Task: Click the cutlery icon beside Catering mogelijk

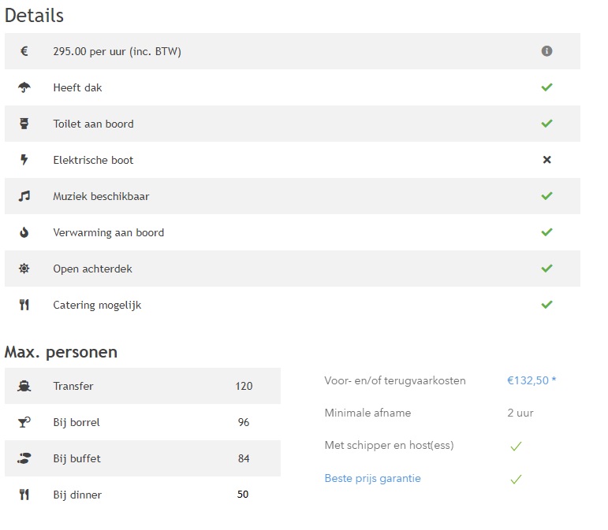Action: [x=24, y=305]
